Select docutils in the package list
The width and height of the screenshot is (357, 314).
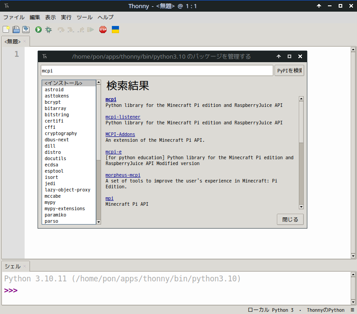pyautogui.click(x=69, y=158)
